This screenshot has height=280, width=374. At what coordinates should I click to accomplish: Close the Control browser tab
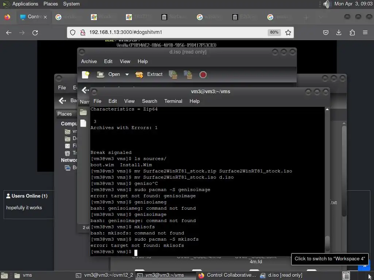point(45,17)
